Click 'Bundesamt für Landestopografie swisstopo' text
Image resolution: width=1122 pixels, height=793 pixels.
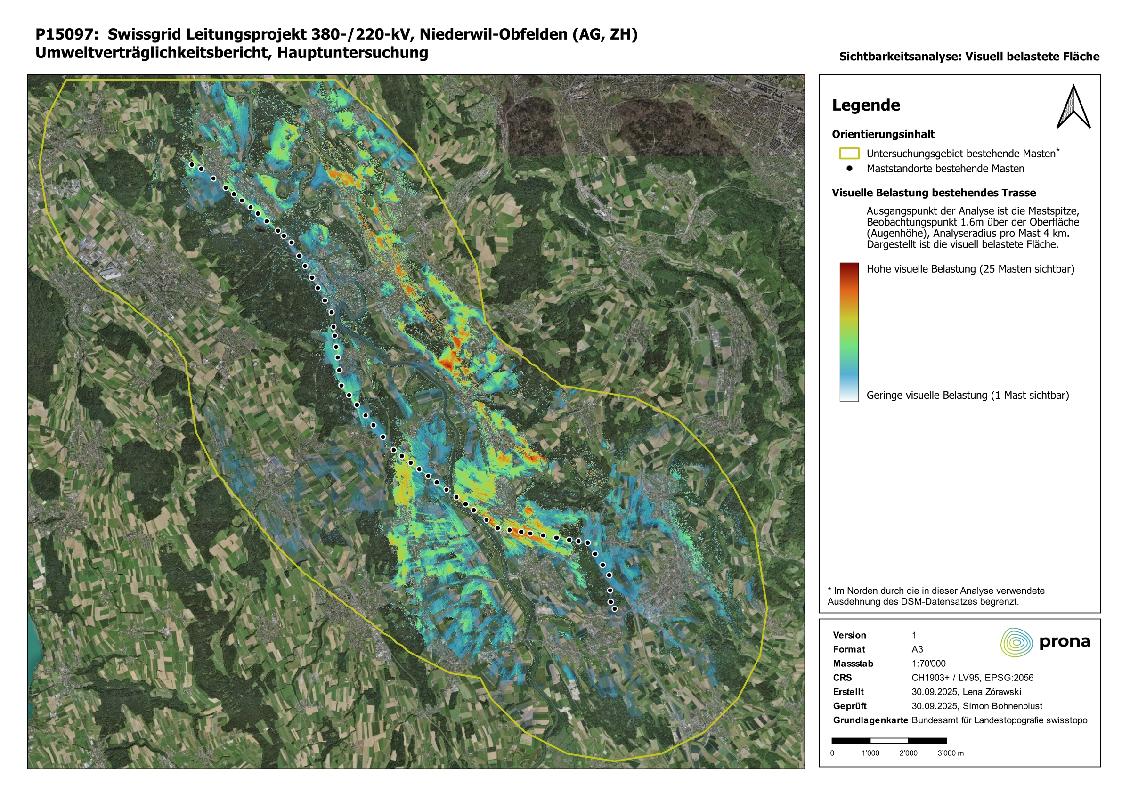point(1000,720)
